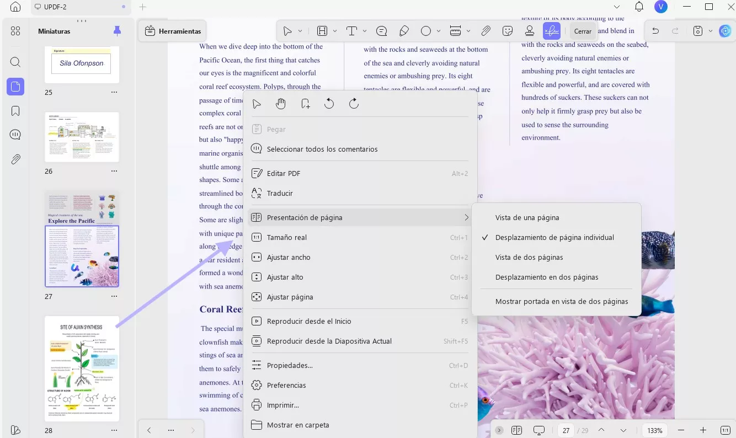This screenshot has width=736, height=438.
Task: Open the search panel icon
Action: click(15, 62)
